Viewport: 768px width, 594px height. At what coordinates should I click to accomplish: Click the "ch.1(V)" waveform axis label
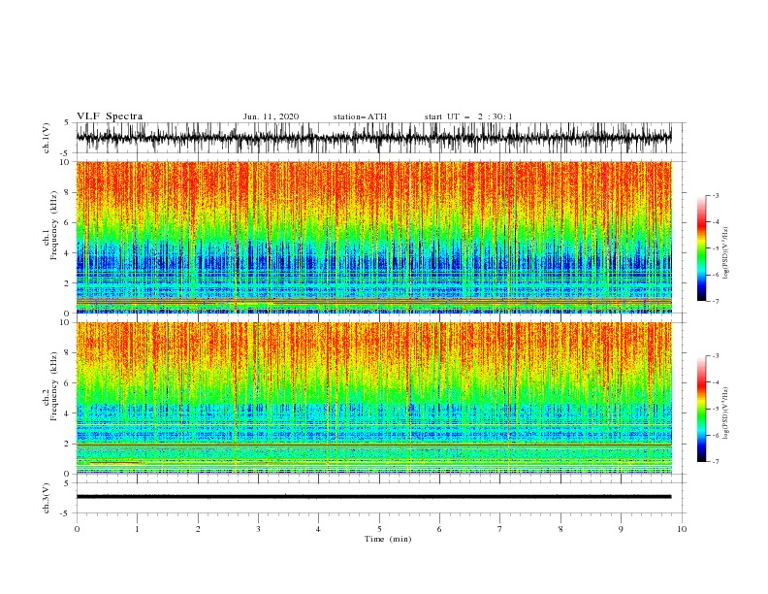(47, 138)
